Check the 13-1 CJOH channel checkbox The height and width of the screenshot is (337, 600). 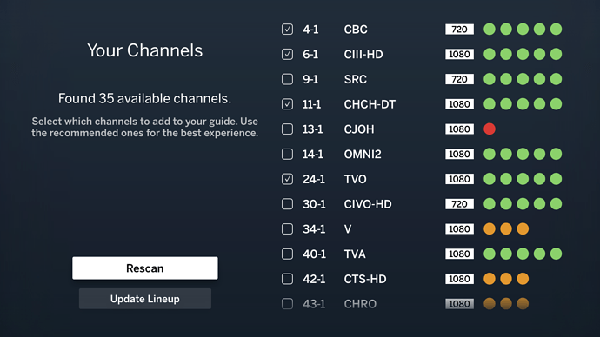point(287,129)
